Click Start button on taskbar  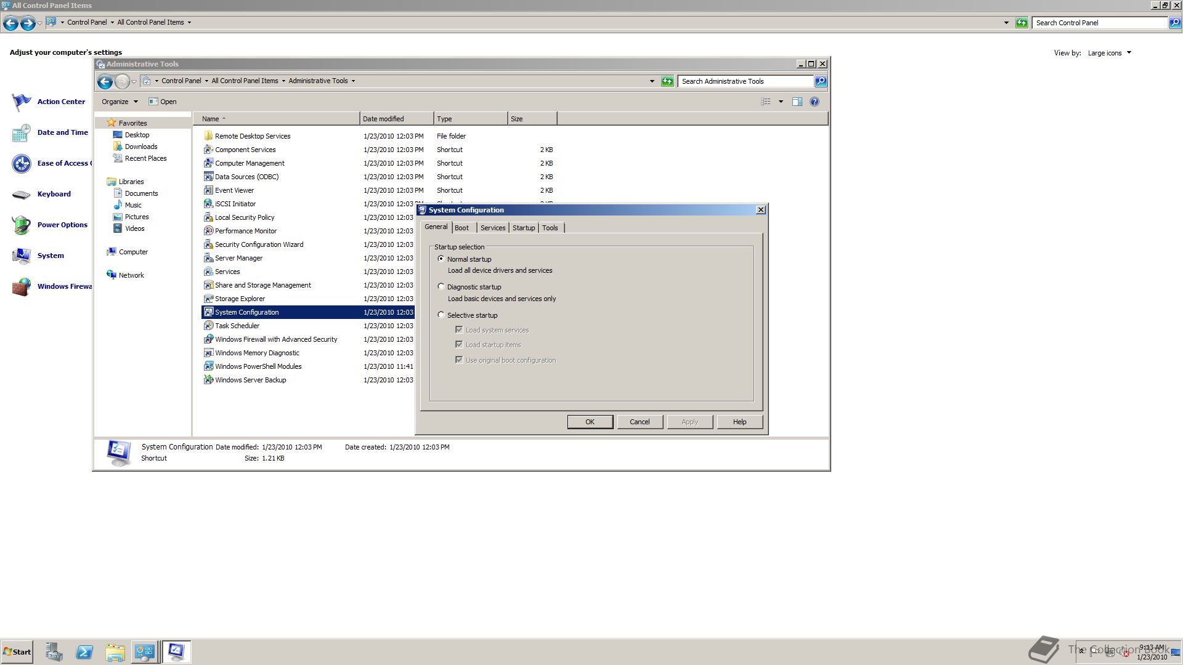[17, 652]
